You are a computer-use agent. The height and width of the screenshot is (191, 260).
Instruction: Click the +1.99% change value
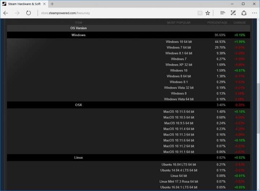coord(240,42)
